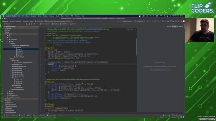Click the macOS volume icon

point(151,16)
